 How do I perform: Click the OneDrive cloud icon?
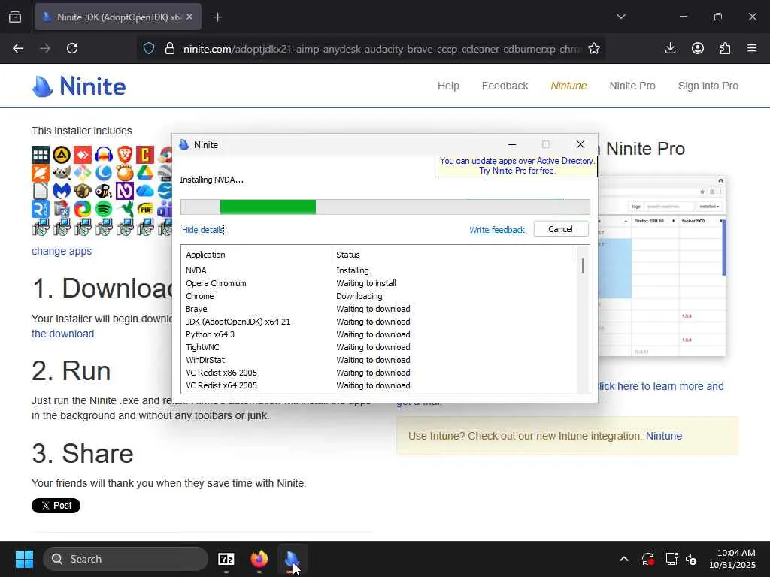(x=145, y=191)
